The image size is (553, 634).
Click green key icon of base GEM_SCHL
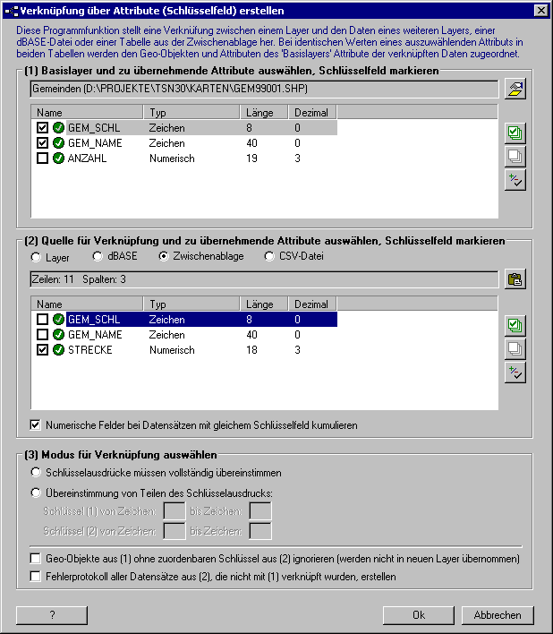tap(58, 128)
